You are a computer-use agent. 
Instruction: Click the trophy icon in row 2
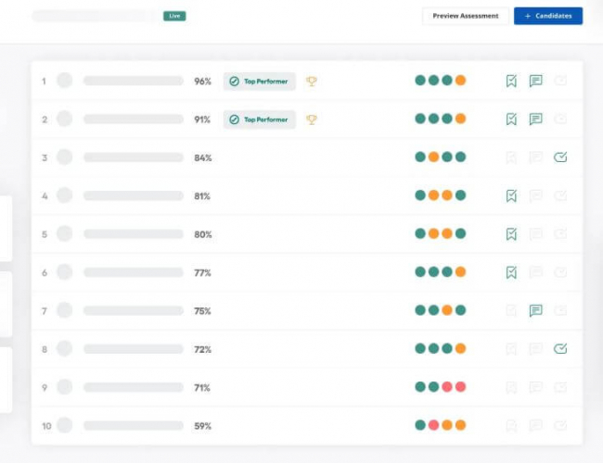click(x=312, y=119)
